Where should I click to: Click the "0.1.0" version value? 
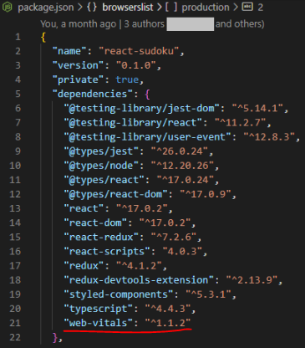coord(136,65)
